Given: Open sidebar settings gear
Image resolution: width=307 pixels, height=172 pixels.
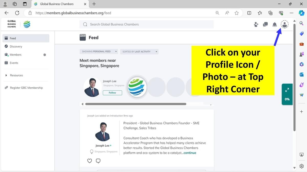Looking at the screenshot, I should click(302, 166).
